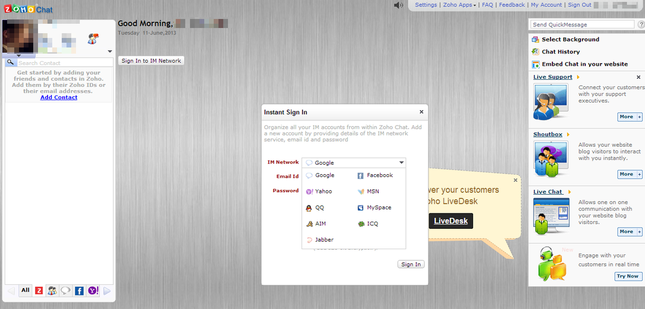Click the Try Now button
645x309 pixels.
pyautogui.click(x=628, y=276)
